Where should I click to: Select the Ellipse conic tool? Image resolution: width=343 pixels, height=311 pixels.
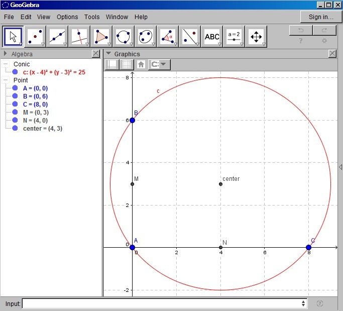click(x=146, y=37)
